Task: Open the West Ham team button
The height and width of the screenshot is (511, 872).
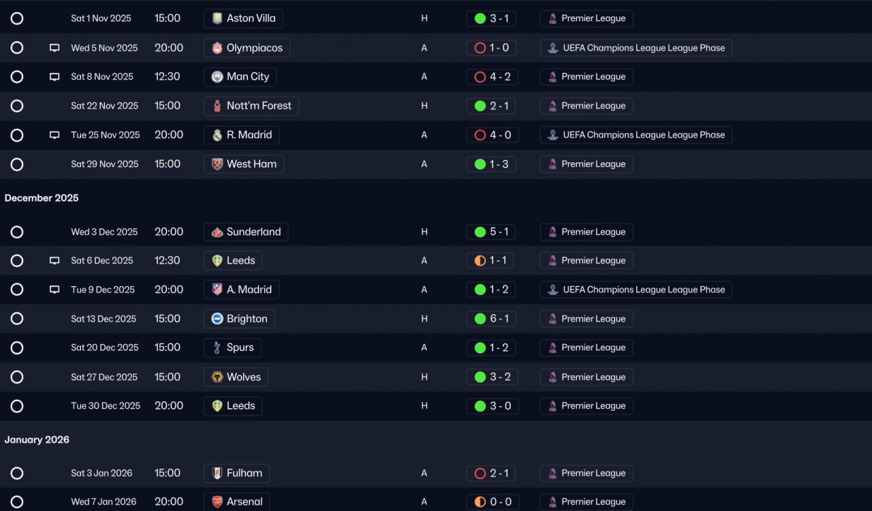Action: pyautogui.click(x=243, y=164)
